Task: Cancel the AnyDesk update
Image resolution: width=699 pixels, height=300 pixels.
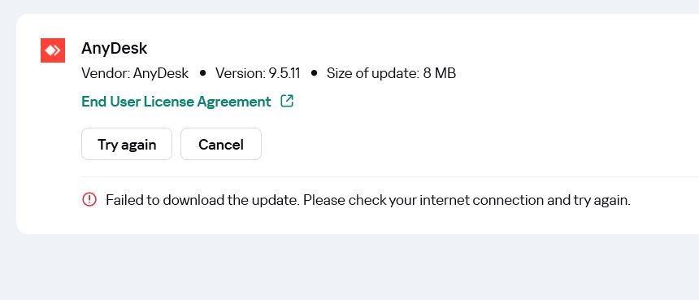Action: [x=220, y=144]
